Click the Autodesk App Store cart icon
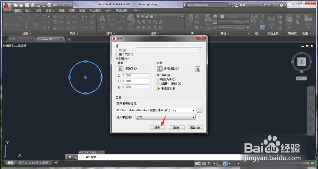 click(265, 5)
